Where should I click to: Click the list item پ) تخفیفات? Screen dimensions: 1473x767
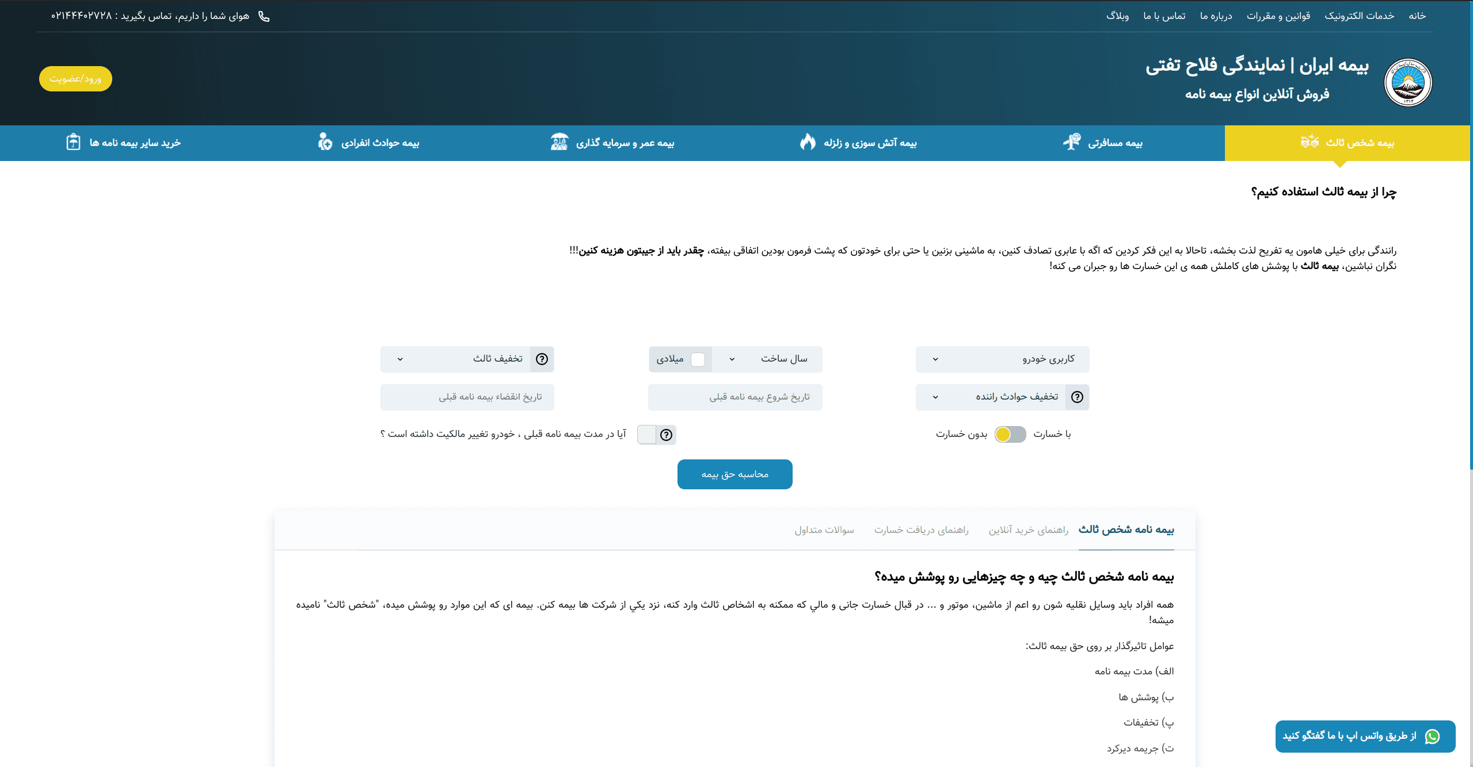point(1148,723)
